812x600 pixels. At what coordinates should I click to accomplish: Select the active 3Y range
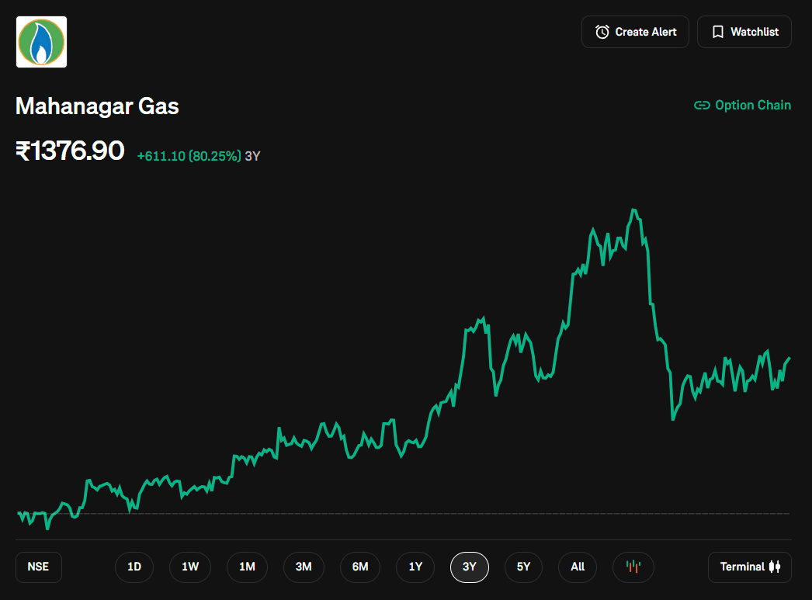point(469,567)
